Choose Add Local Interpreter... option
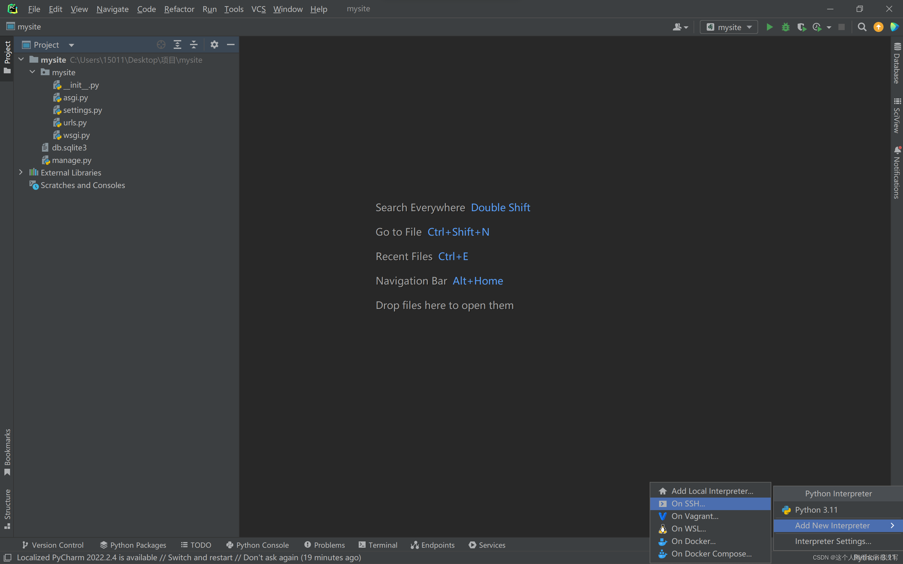 pyautogui.click(x=710, y=491)
